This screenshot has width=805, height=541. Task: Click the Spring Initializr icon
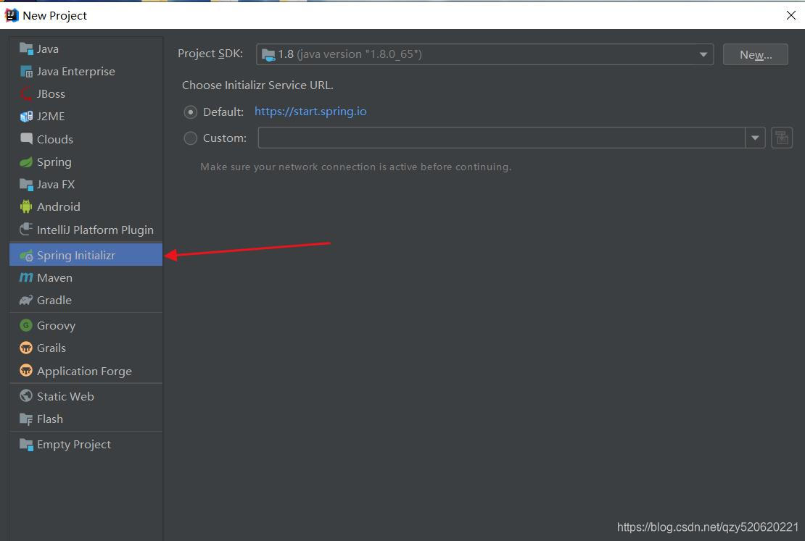[26, 256]
